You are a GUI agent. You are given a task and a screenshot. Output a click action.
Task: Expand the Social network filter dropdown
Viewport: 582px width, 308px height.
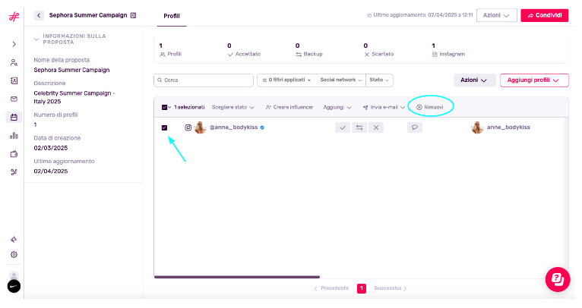point(340,80)
